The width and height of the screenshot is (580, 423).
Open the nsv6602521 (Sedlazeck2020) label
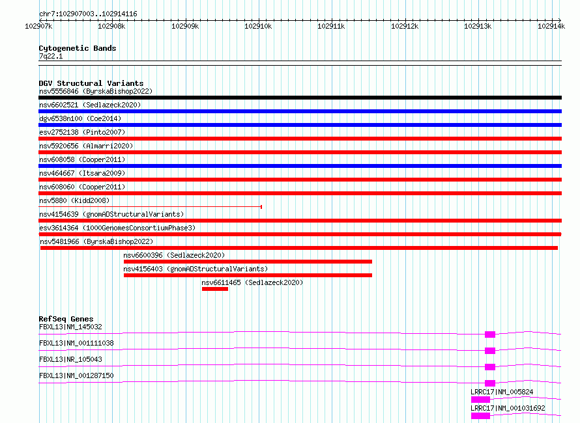tap(90, 105)
